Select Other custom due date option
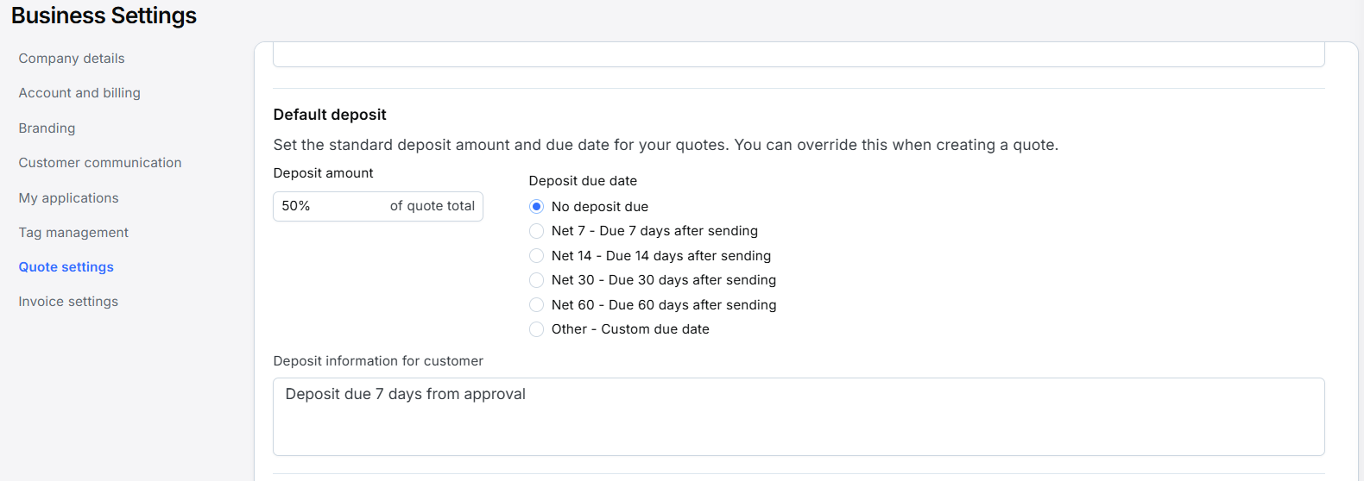This screenshot has width=1364, height=481. point(536,329)
